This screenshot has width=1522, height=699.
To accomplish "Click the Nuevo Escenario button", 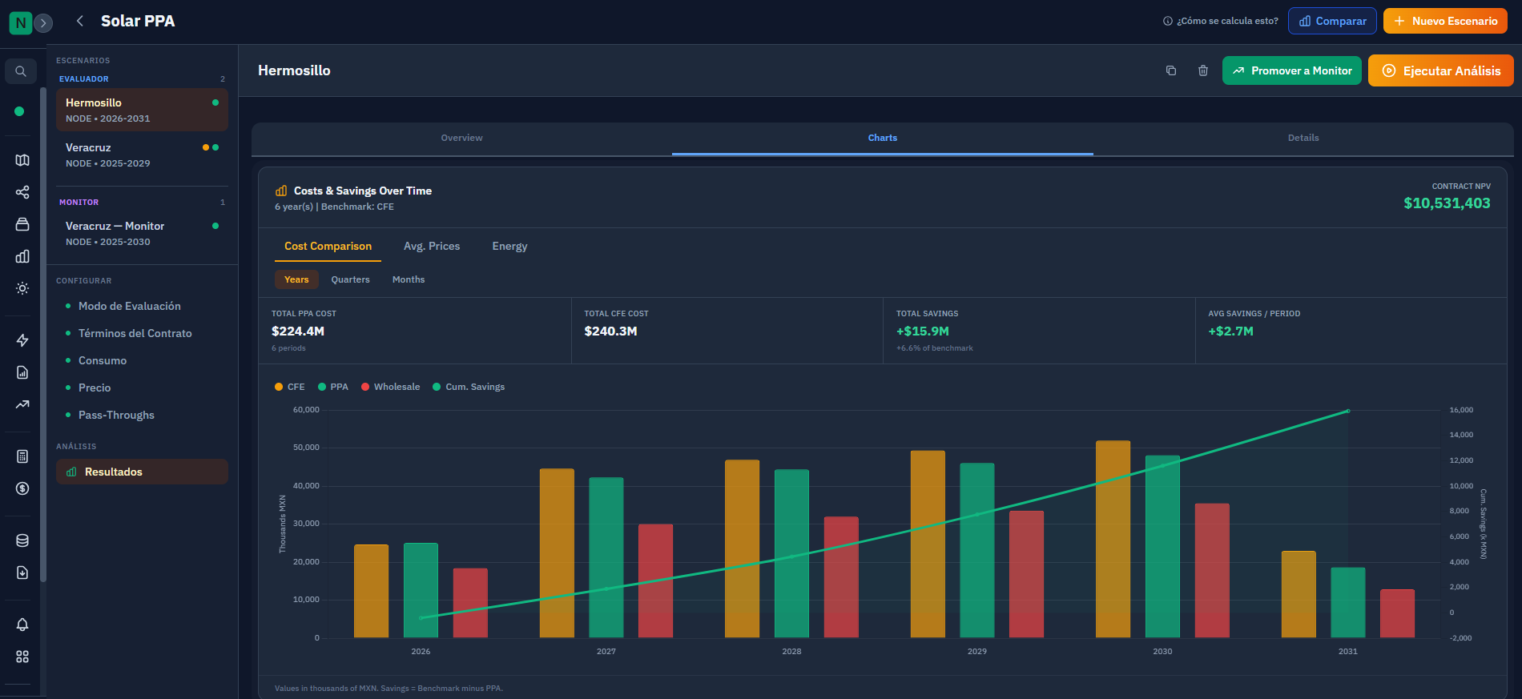I will pyautogui.click(x=1445, y=21).
